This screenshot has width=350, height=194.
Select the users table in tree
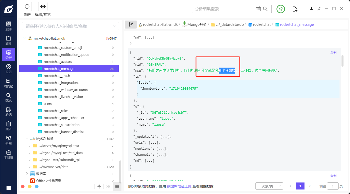pyautogui.click(x=47, y=104)
